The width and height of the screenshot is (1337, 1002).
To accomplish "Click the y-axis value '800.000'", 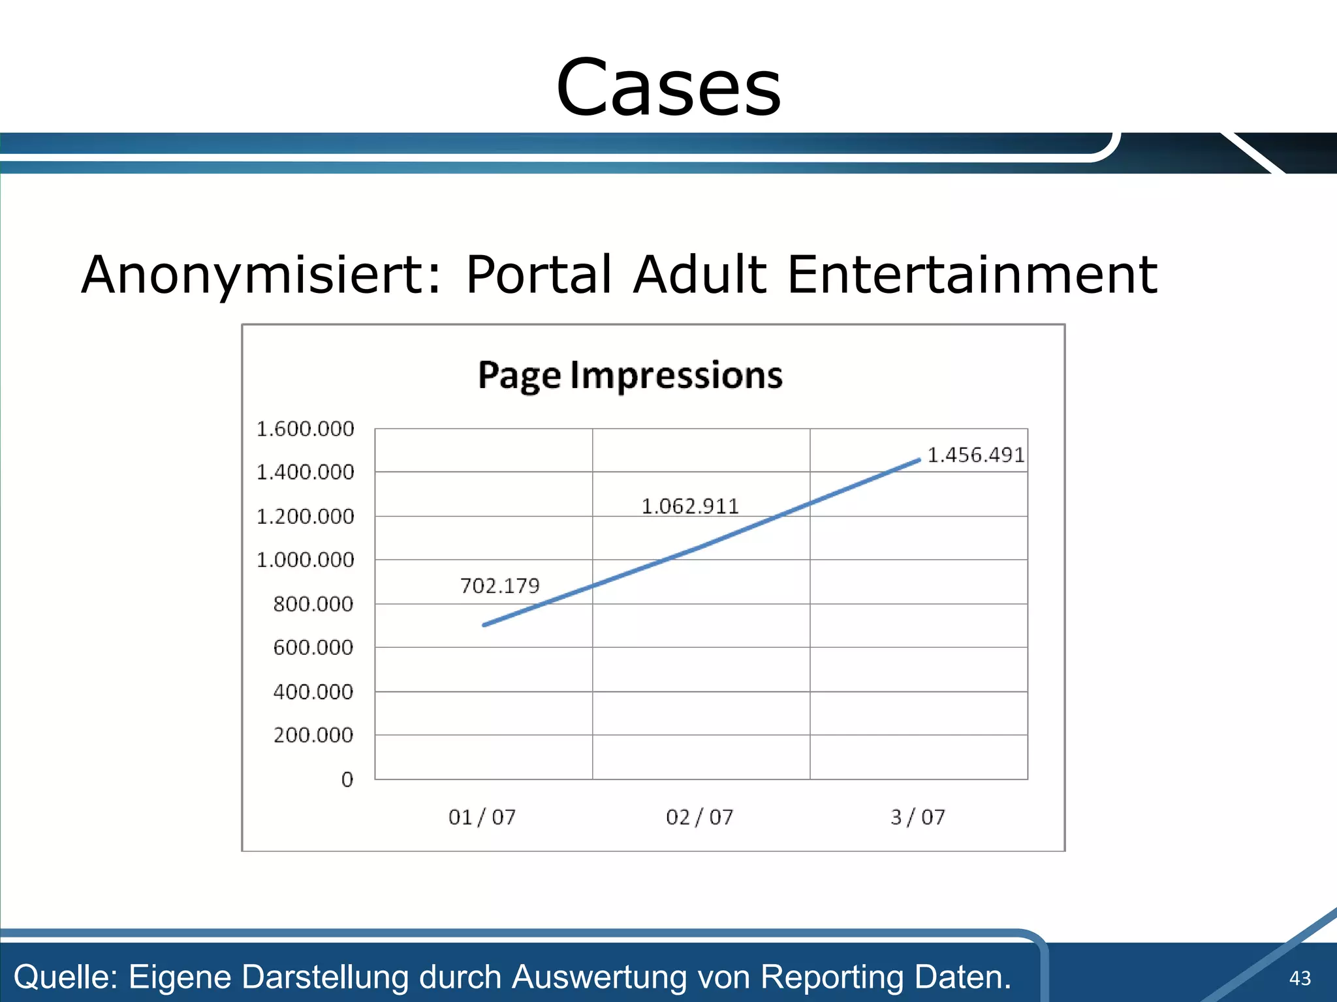I will (x=313, y=604).
